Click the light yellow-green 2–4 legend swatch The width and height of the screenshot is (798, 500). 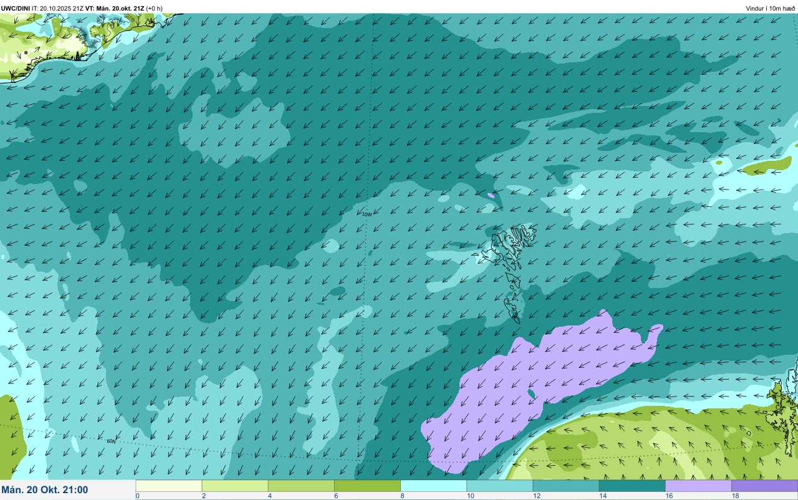click(235, 486)
